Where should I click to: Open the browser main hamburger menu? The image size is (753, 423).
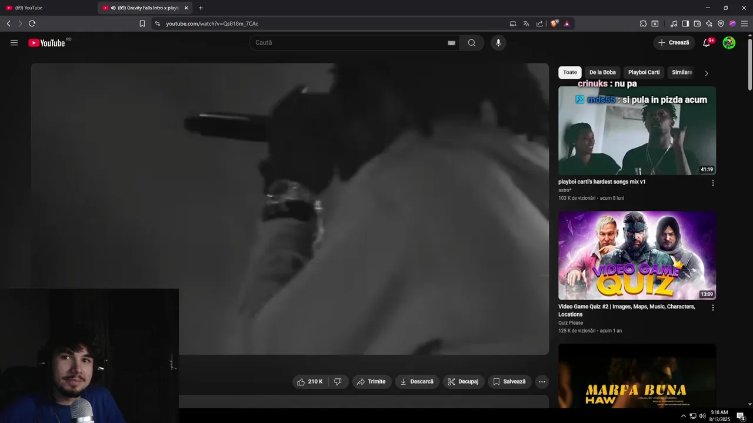(744, 23)
